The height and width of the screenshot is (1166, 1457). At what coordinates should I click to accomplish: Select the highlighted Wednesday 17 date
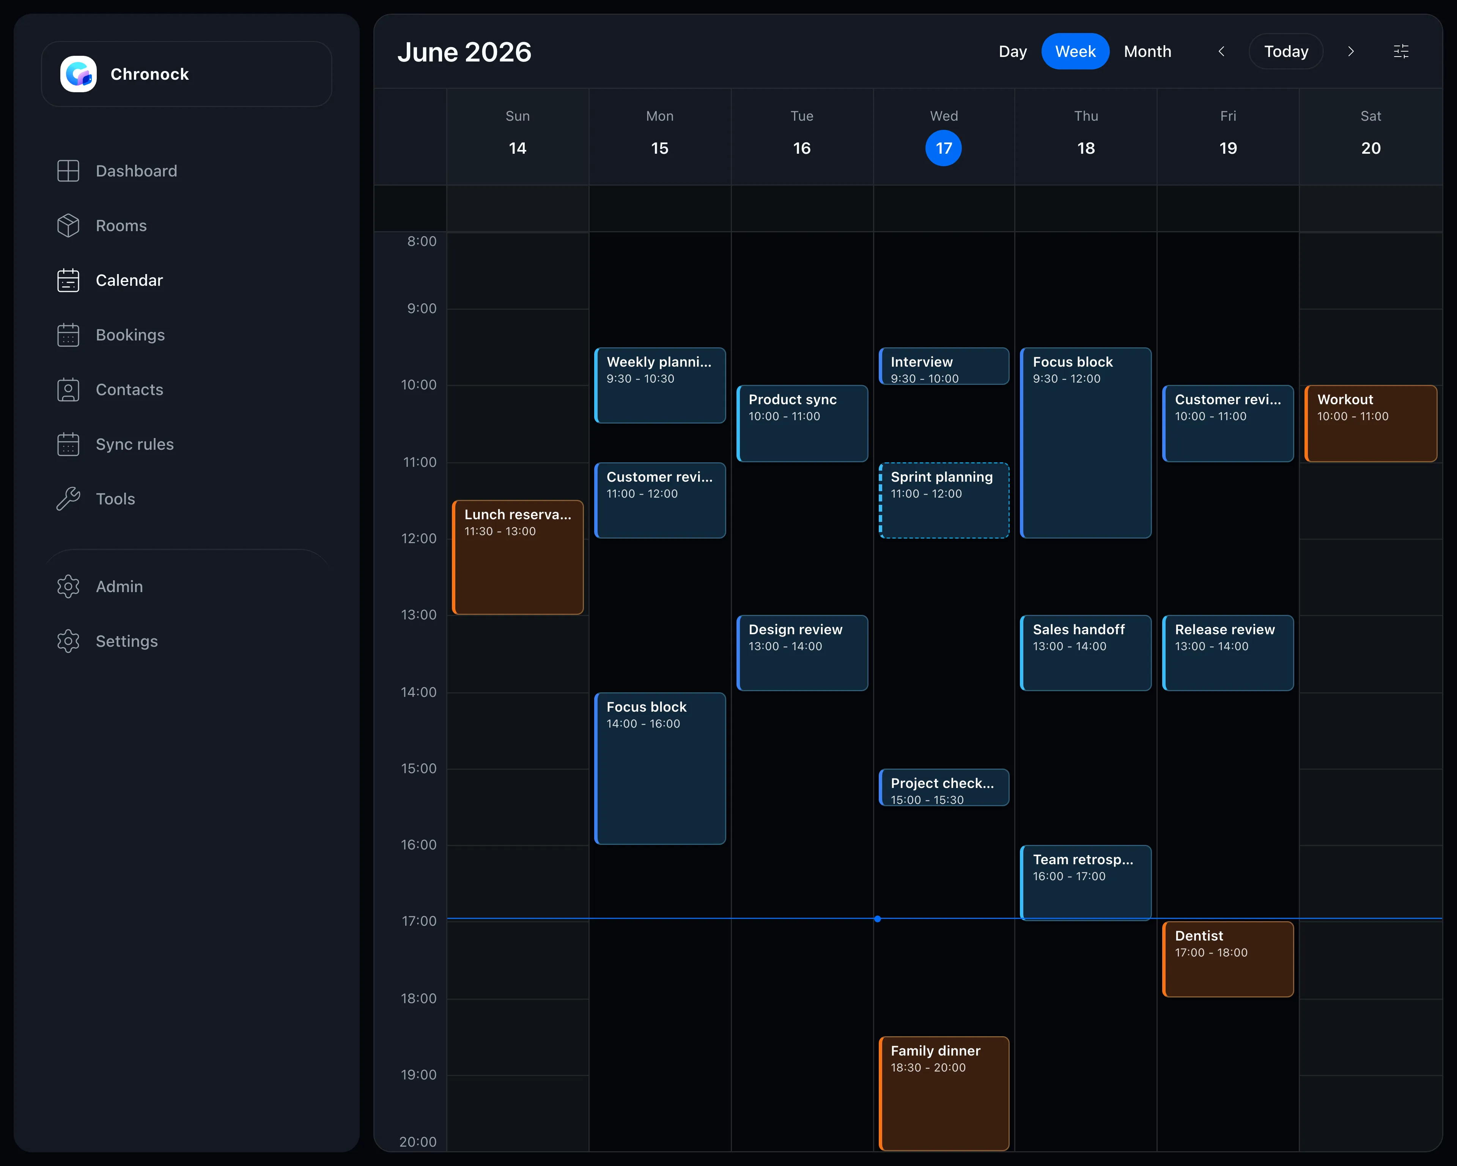pos(943,148)
